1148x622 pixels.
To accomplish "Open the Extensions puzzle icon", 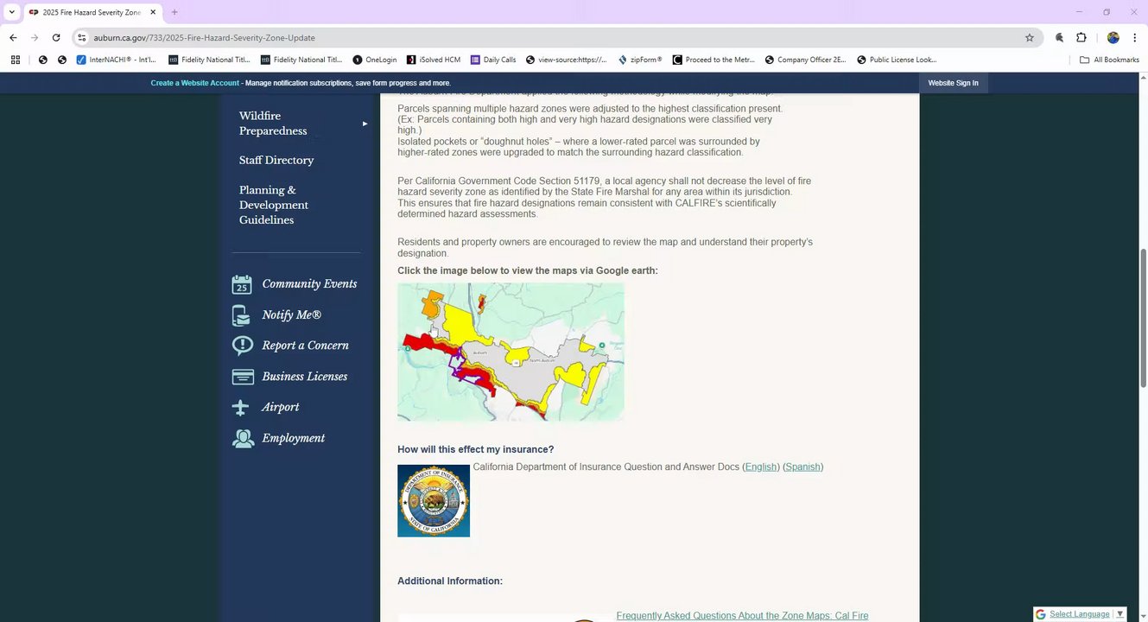I will pos(1081,38).
